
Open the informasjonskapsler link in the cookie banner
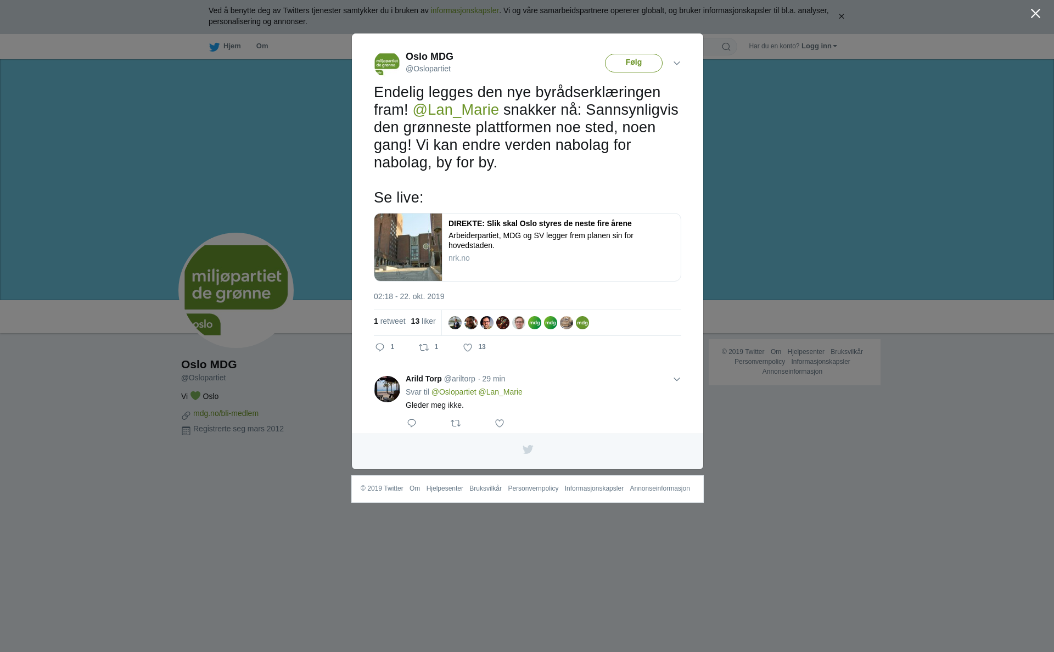click(464, 10)
